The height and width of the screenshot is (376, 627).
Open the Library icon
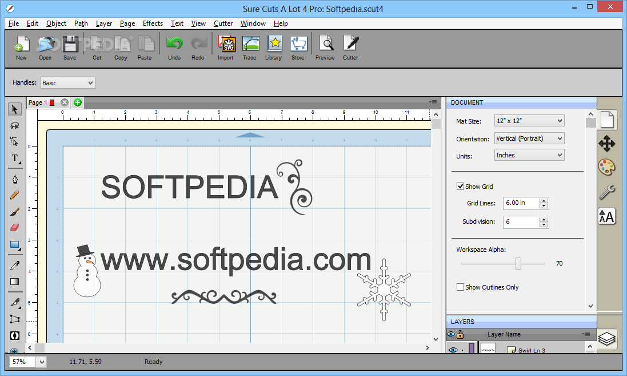275,43
